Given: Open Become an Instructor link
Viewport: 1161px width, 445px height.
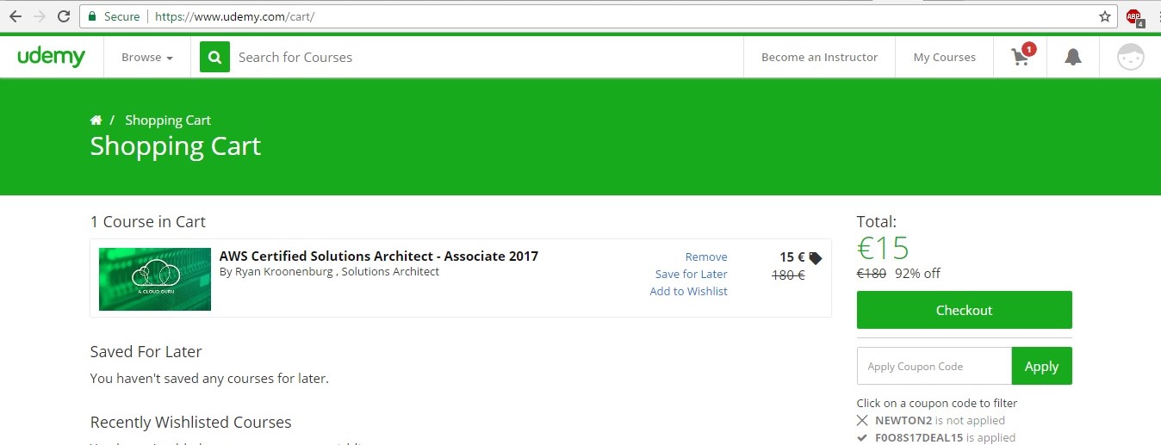Looking at the screenshot, I should point(819,58).
